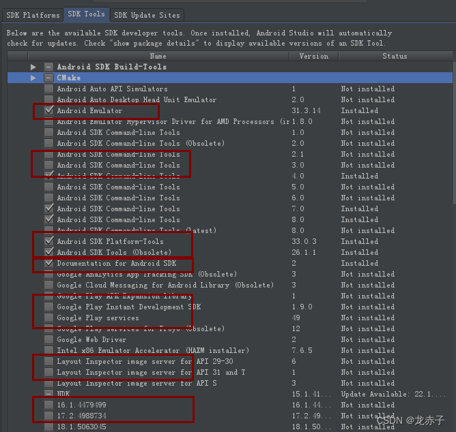This screenshot has height=432, width=456.
Task: Uncheck Android SDK Tools (Obsolete)
Action: [49, 252]
